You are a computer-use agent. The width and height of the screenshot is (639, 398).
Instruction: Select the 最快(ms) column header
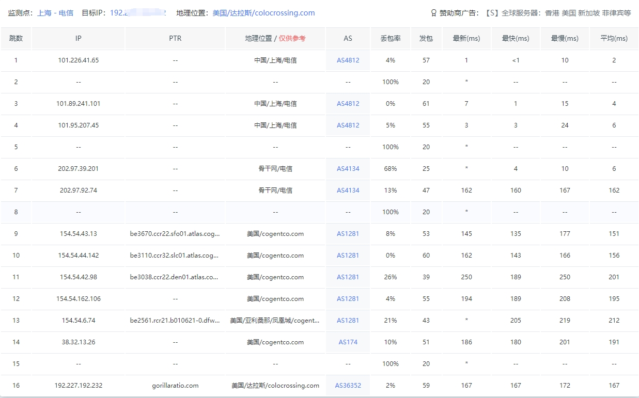(x=516, y=39)
